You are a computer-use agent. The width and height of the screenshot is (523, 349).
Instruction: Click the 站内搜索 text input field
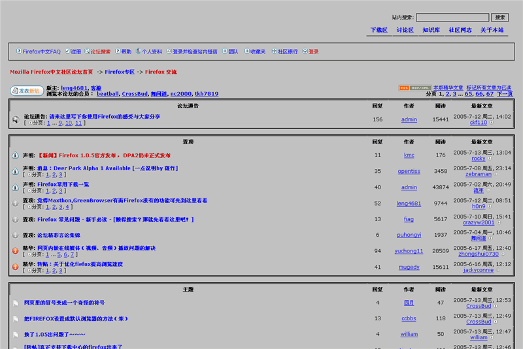pos(452,18)
